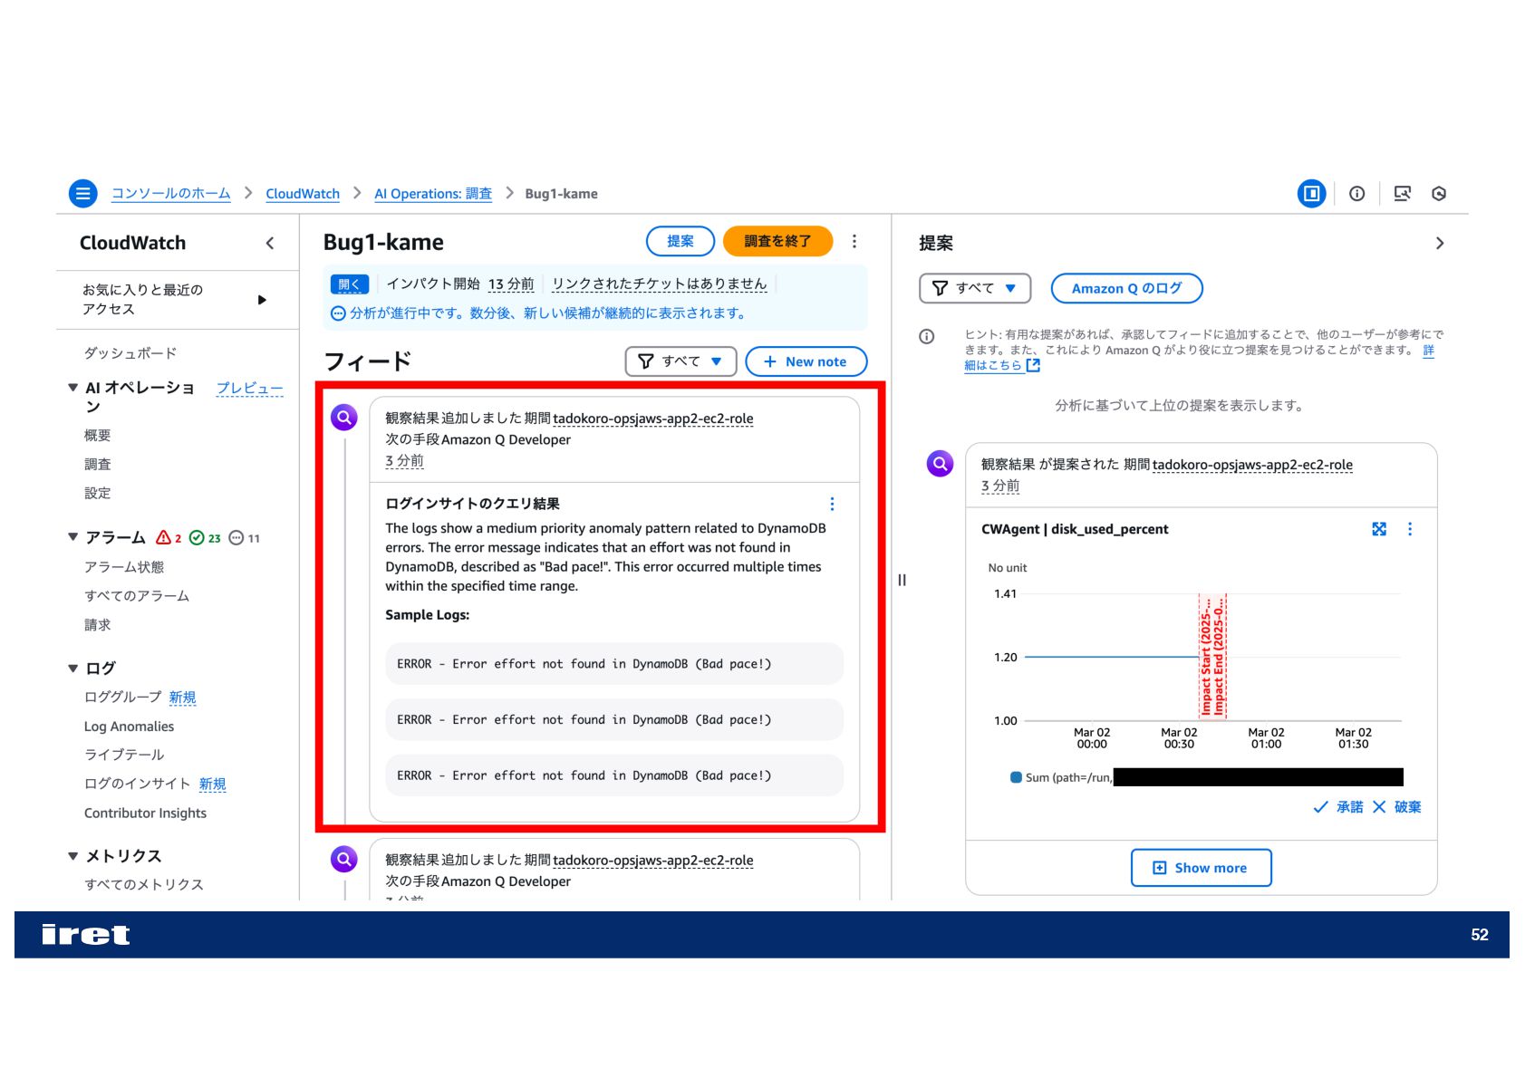Click impact start 13 分前 timestamp
This screenshot has width=1525, height=1078.
coord(511,284)
